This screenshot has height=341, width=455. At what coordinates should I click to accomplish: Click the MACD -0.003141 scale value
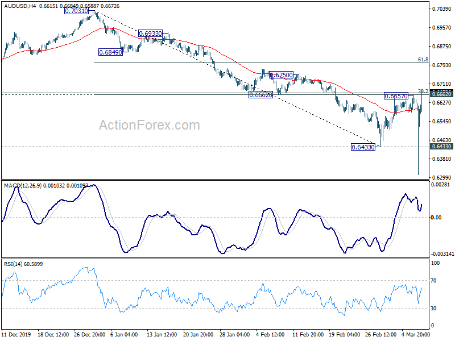[x=442, y=253]
